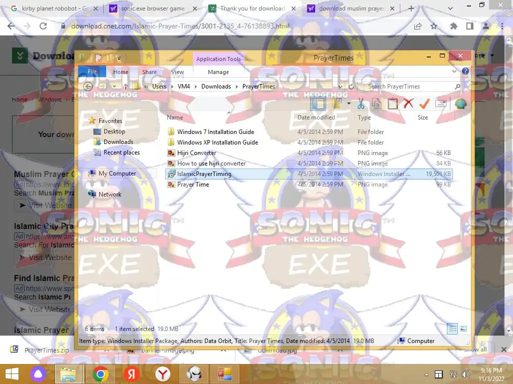
Task: Click the Paste clipboard icon
Action: [x=392, y=104]
